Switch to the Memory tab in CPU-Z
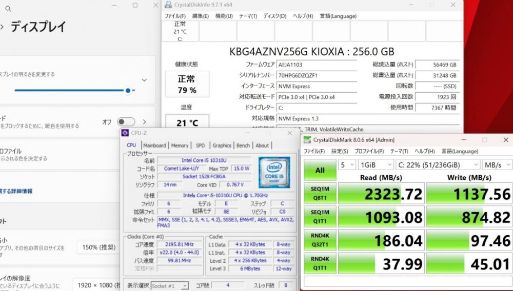Screen dimensions: 513x291 [x=180, y=145]
